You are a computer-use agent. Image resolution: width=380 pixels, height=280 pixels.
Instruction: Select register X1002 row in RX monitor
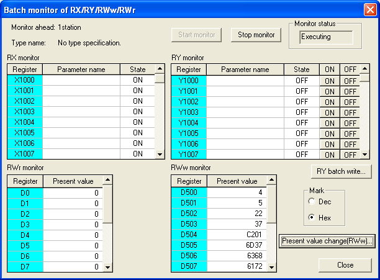click(25, 101)
